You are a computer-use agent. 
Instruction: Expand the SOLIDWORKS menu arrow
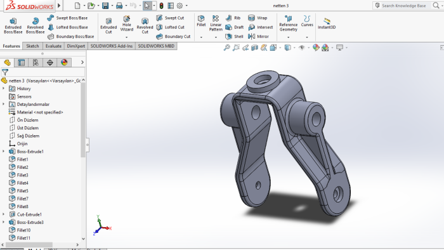[59, 6]
